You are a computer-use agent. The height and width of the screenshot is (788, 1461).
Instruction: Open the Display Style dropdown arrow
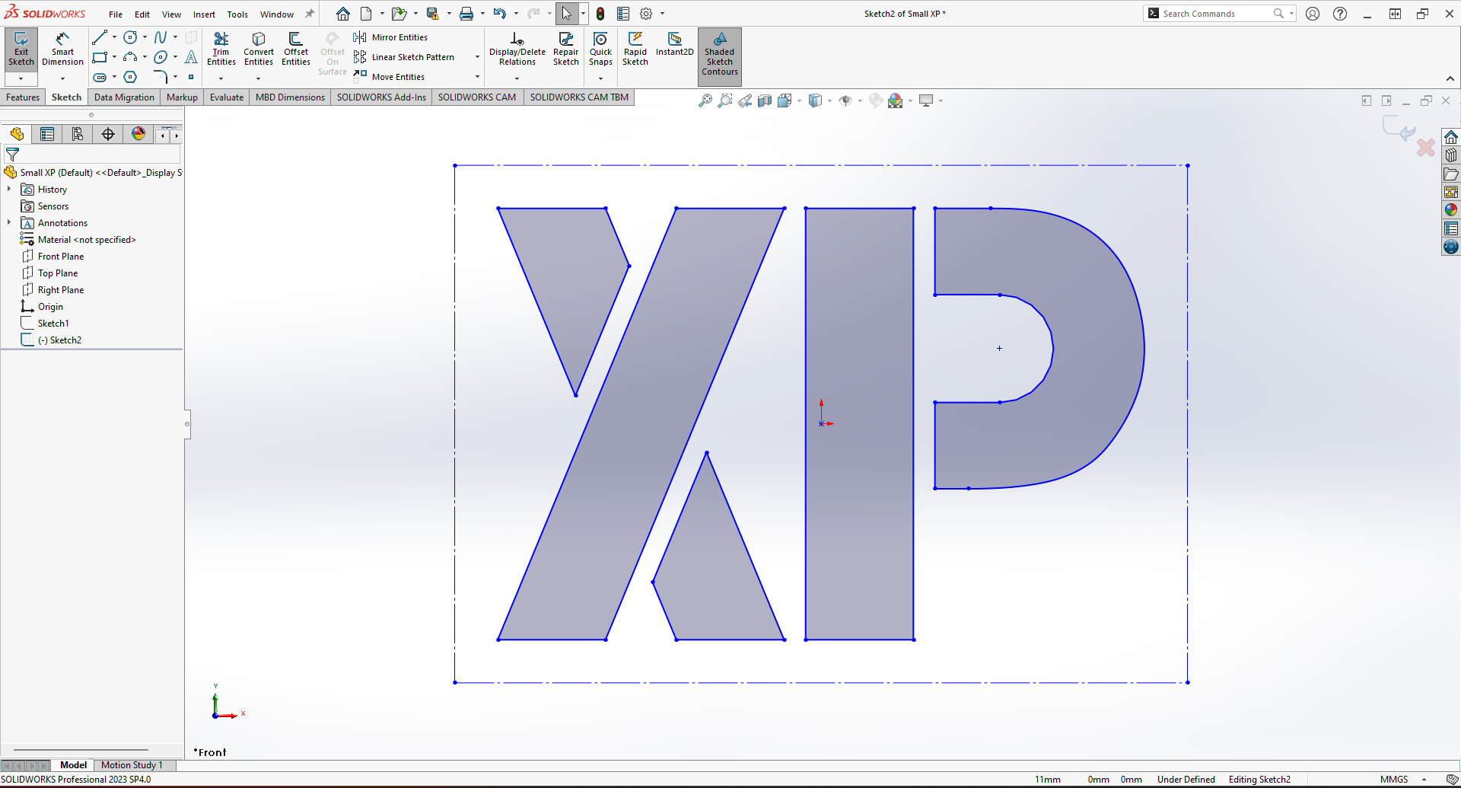pyautogui.click(x=829, y=100)
